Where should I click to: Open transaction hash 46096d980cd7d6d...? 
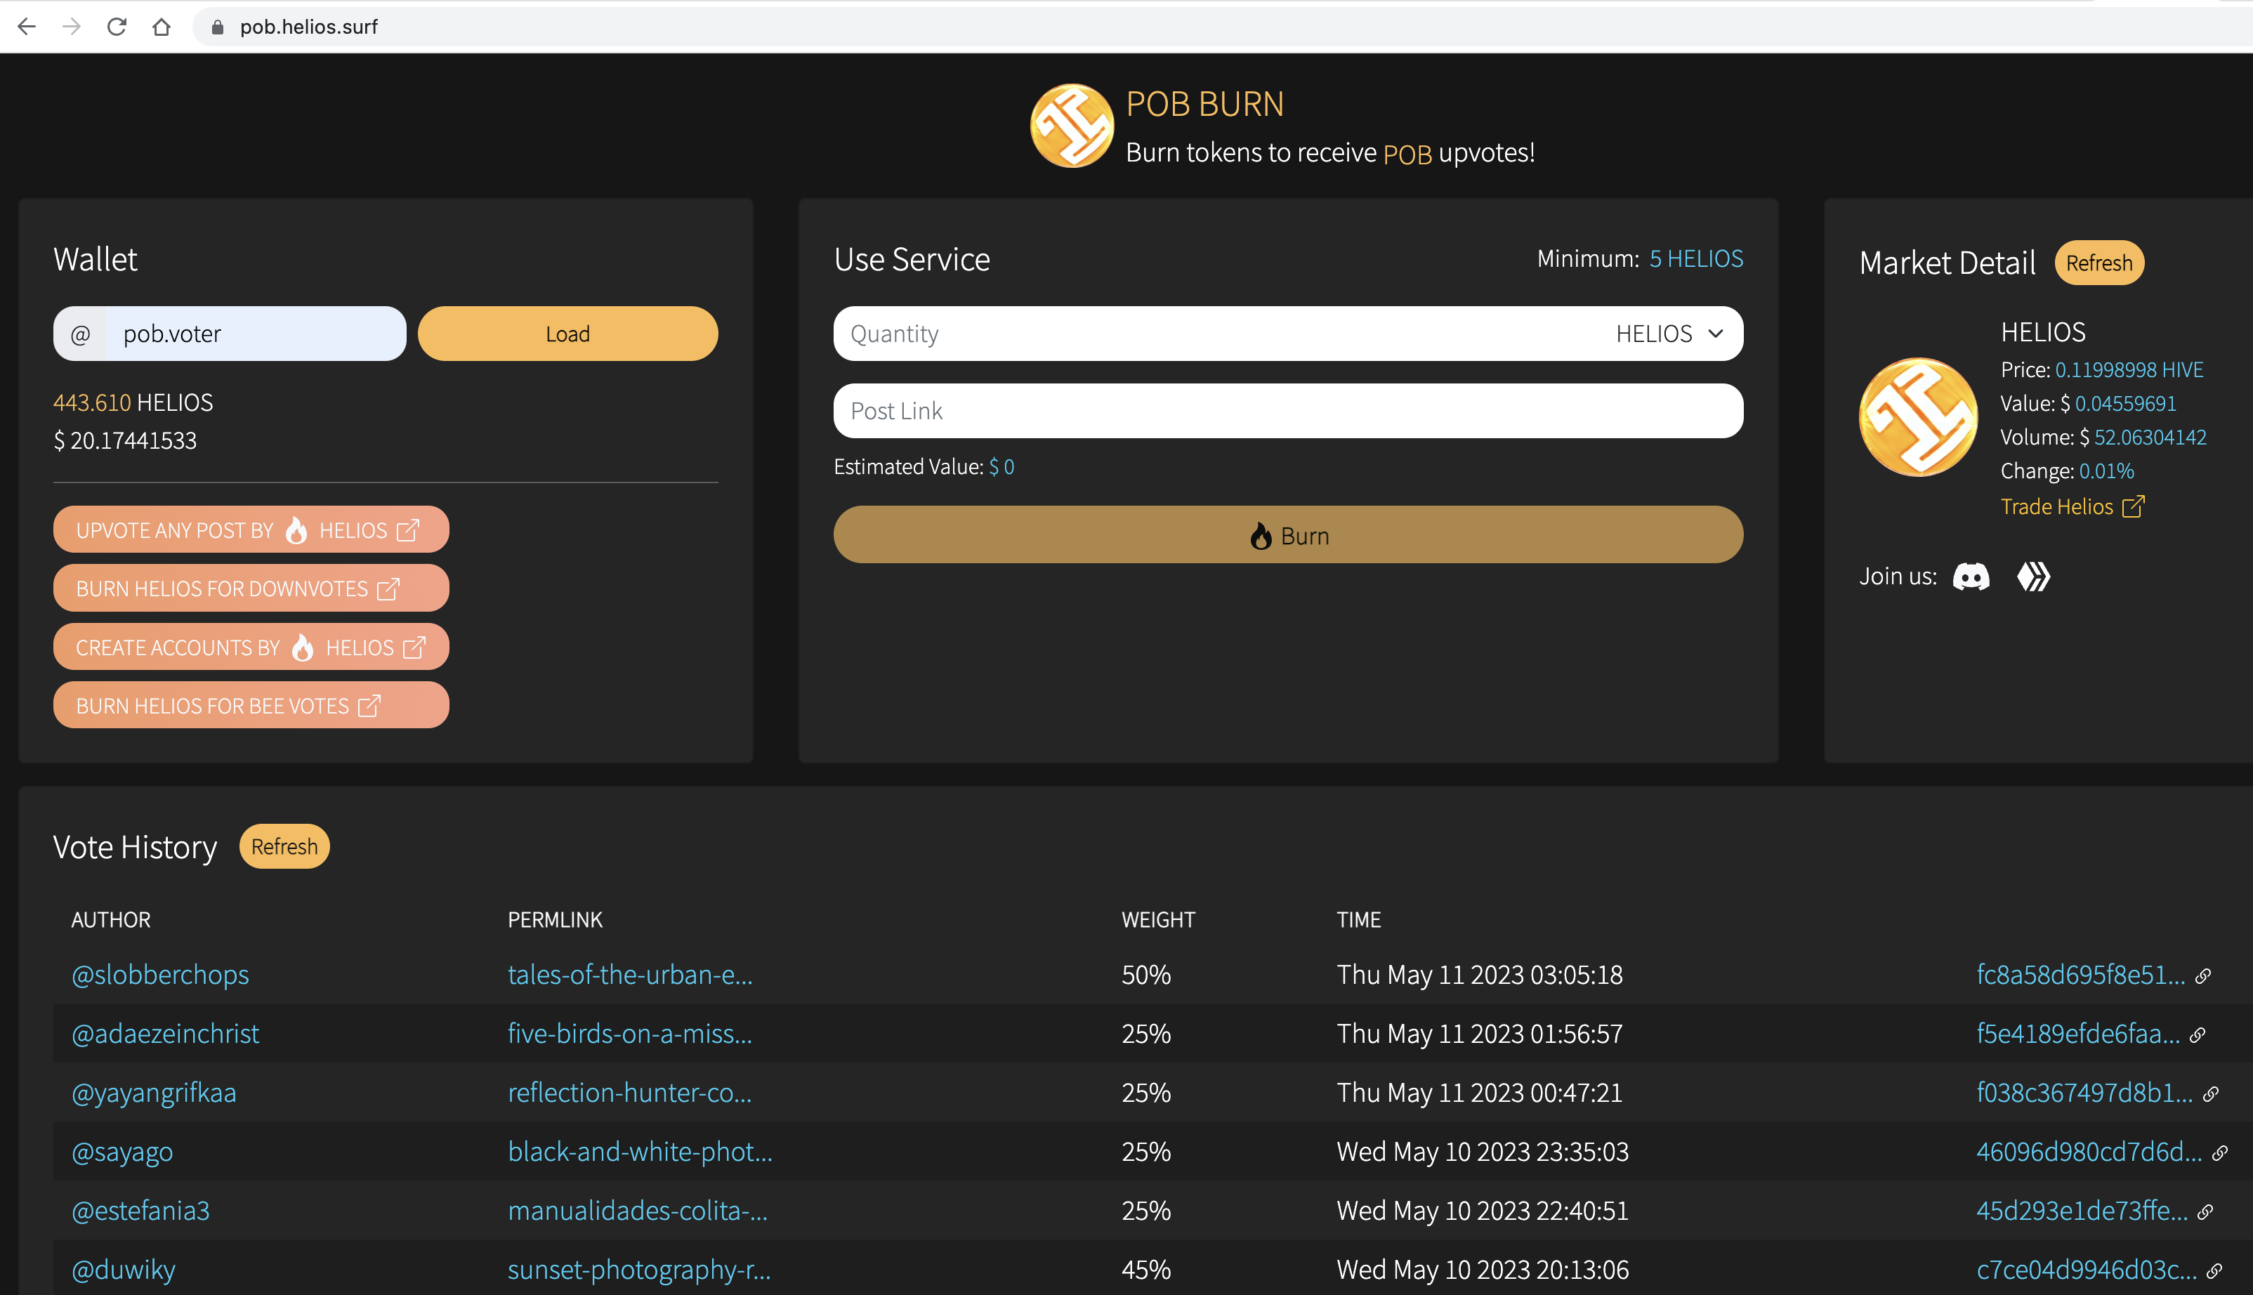pyautogui.click(x=2089, y=1152)
